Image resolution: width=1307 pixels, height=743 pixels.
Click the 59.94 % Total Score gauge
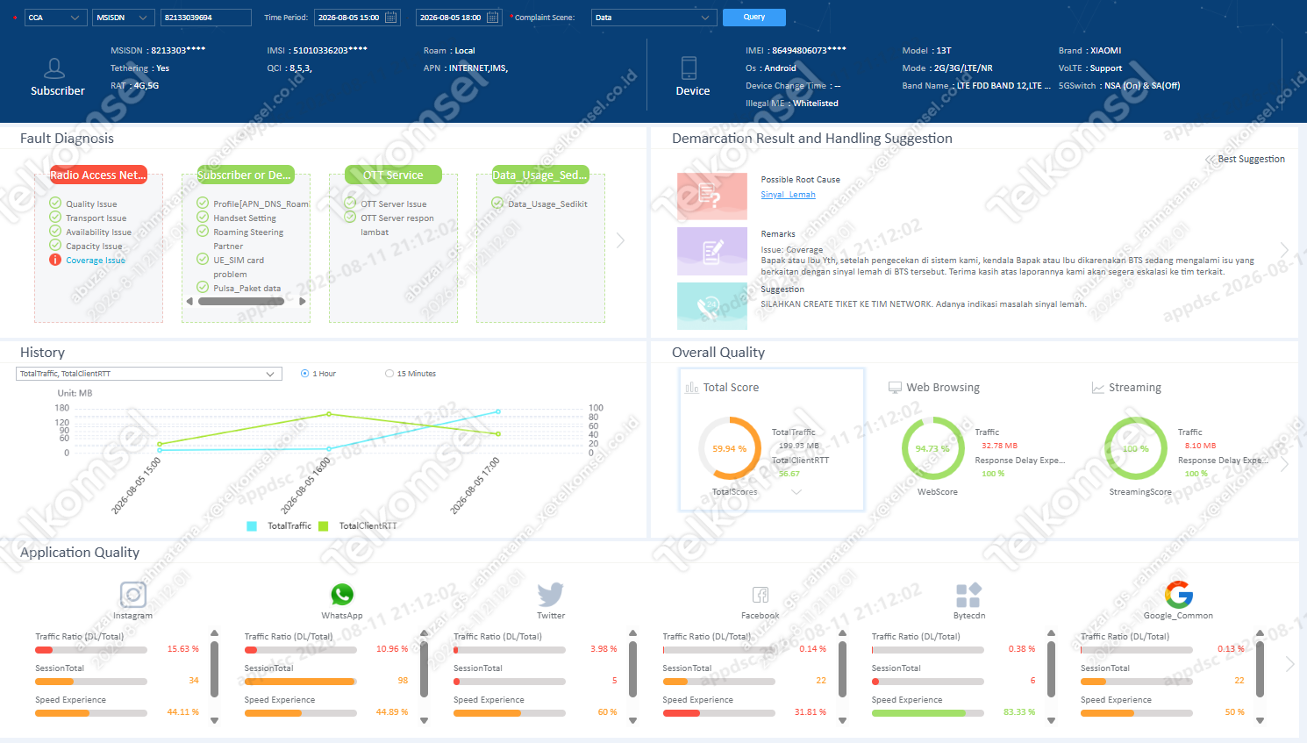(x=730, y=448)
